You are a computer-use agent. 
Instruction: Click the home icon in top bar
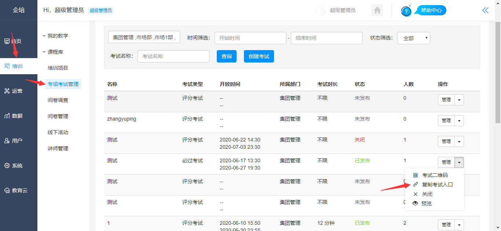(377, 10)
